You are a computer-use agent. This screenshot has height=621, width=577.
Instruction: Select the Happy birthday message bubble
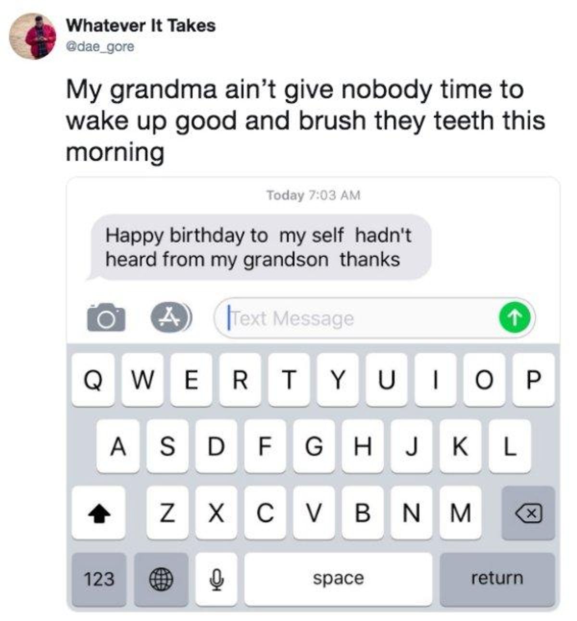[x=259, y=247]
